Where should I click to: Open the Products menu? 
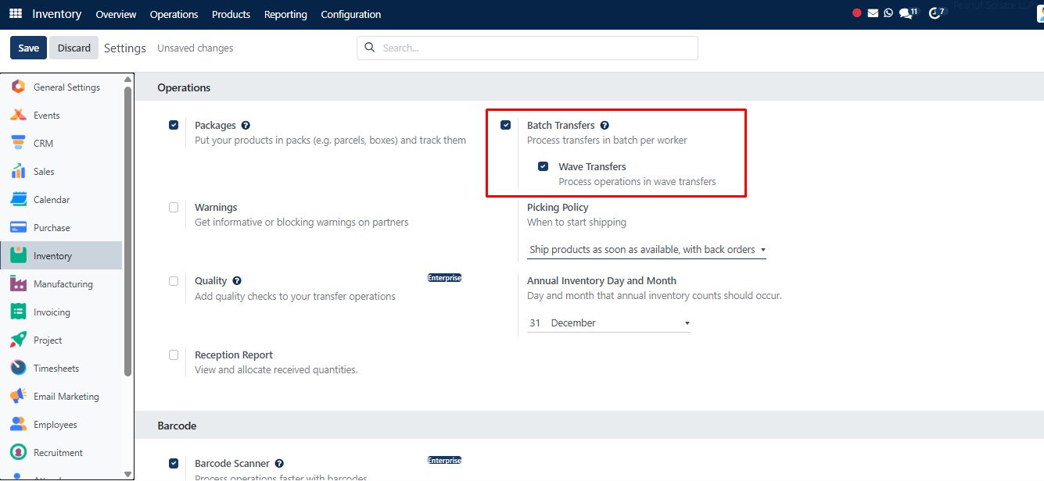click(x=231, y=14)
